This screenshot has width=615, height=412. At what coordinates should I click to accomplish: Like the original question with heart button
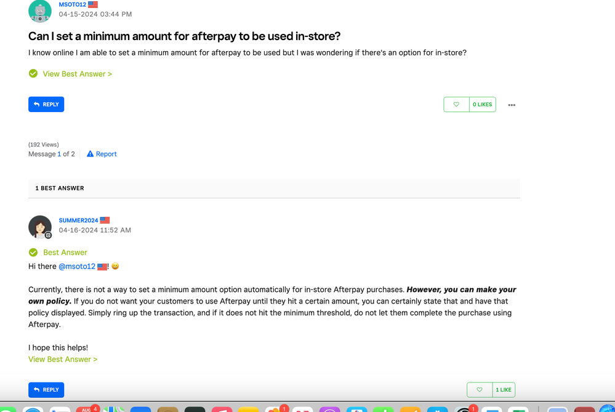pyautogui.click(x=456, y=105)
